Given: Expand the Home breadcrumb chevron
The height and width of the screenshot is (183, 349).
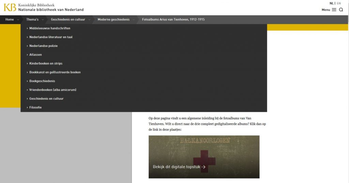Looking at the screenshot, I should pos(18,20).
